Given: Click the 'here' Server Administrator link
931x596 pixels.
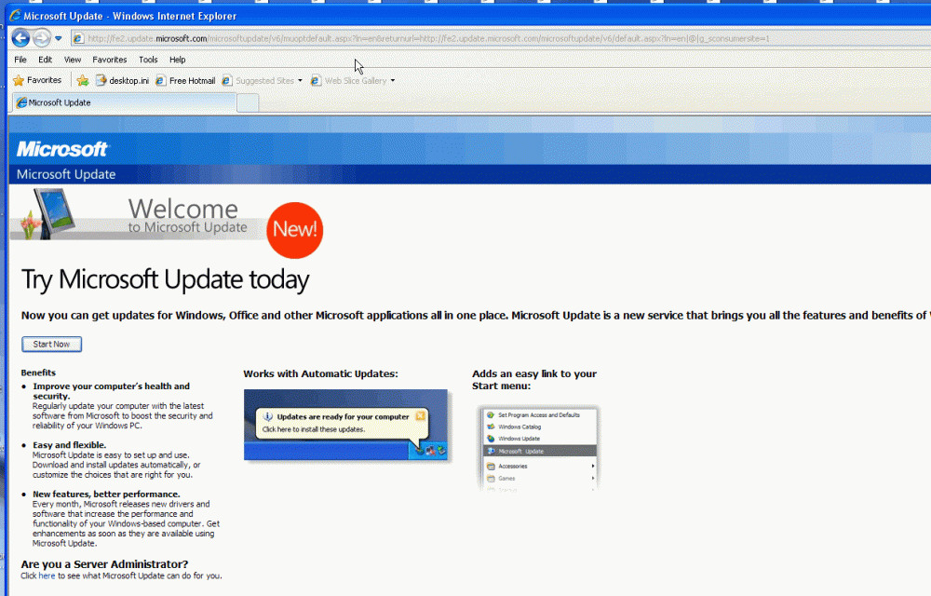Looking at the screenshot, I should pos(47,576).
